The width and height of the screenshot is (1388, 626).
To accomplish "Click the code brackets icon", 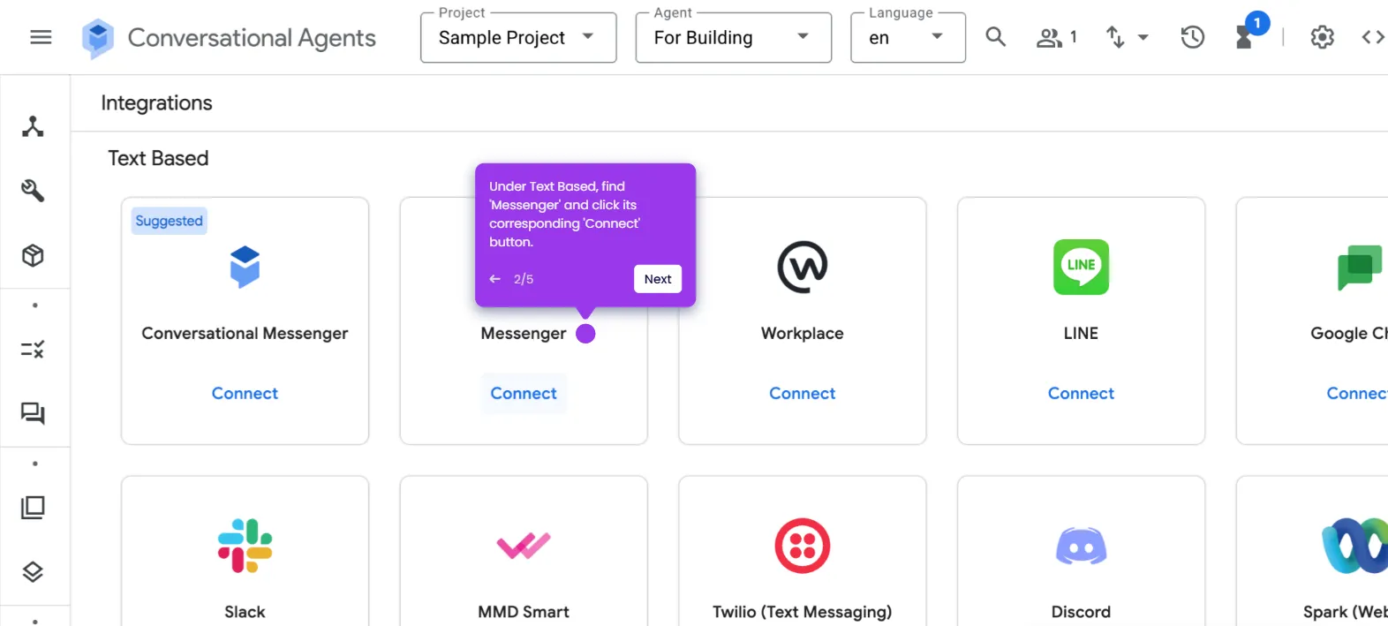I will coord(1372,37).
